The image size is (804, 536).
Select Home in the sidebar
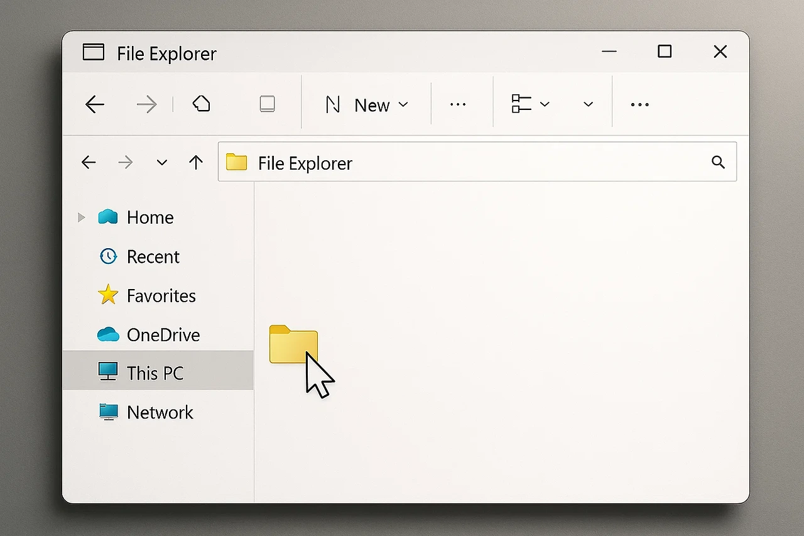[158, 217]
